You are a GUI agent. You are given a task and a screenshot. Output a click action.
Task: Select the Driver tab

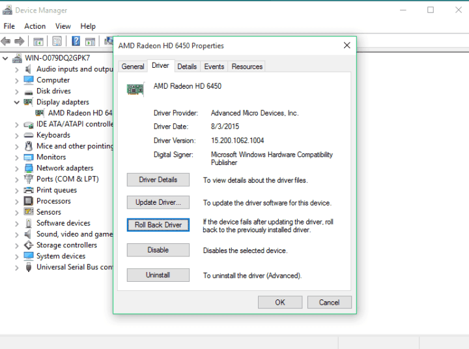tap(161, 66)
